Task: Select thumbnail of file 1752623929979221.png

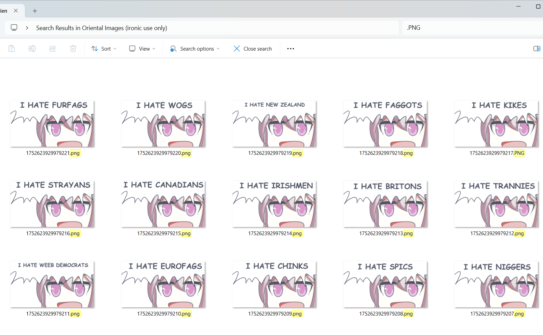Action: click(x=52, y=124)
